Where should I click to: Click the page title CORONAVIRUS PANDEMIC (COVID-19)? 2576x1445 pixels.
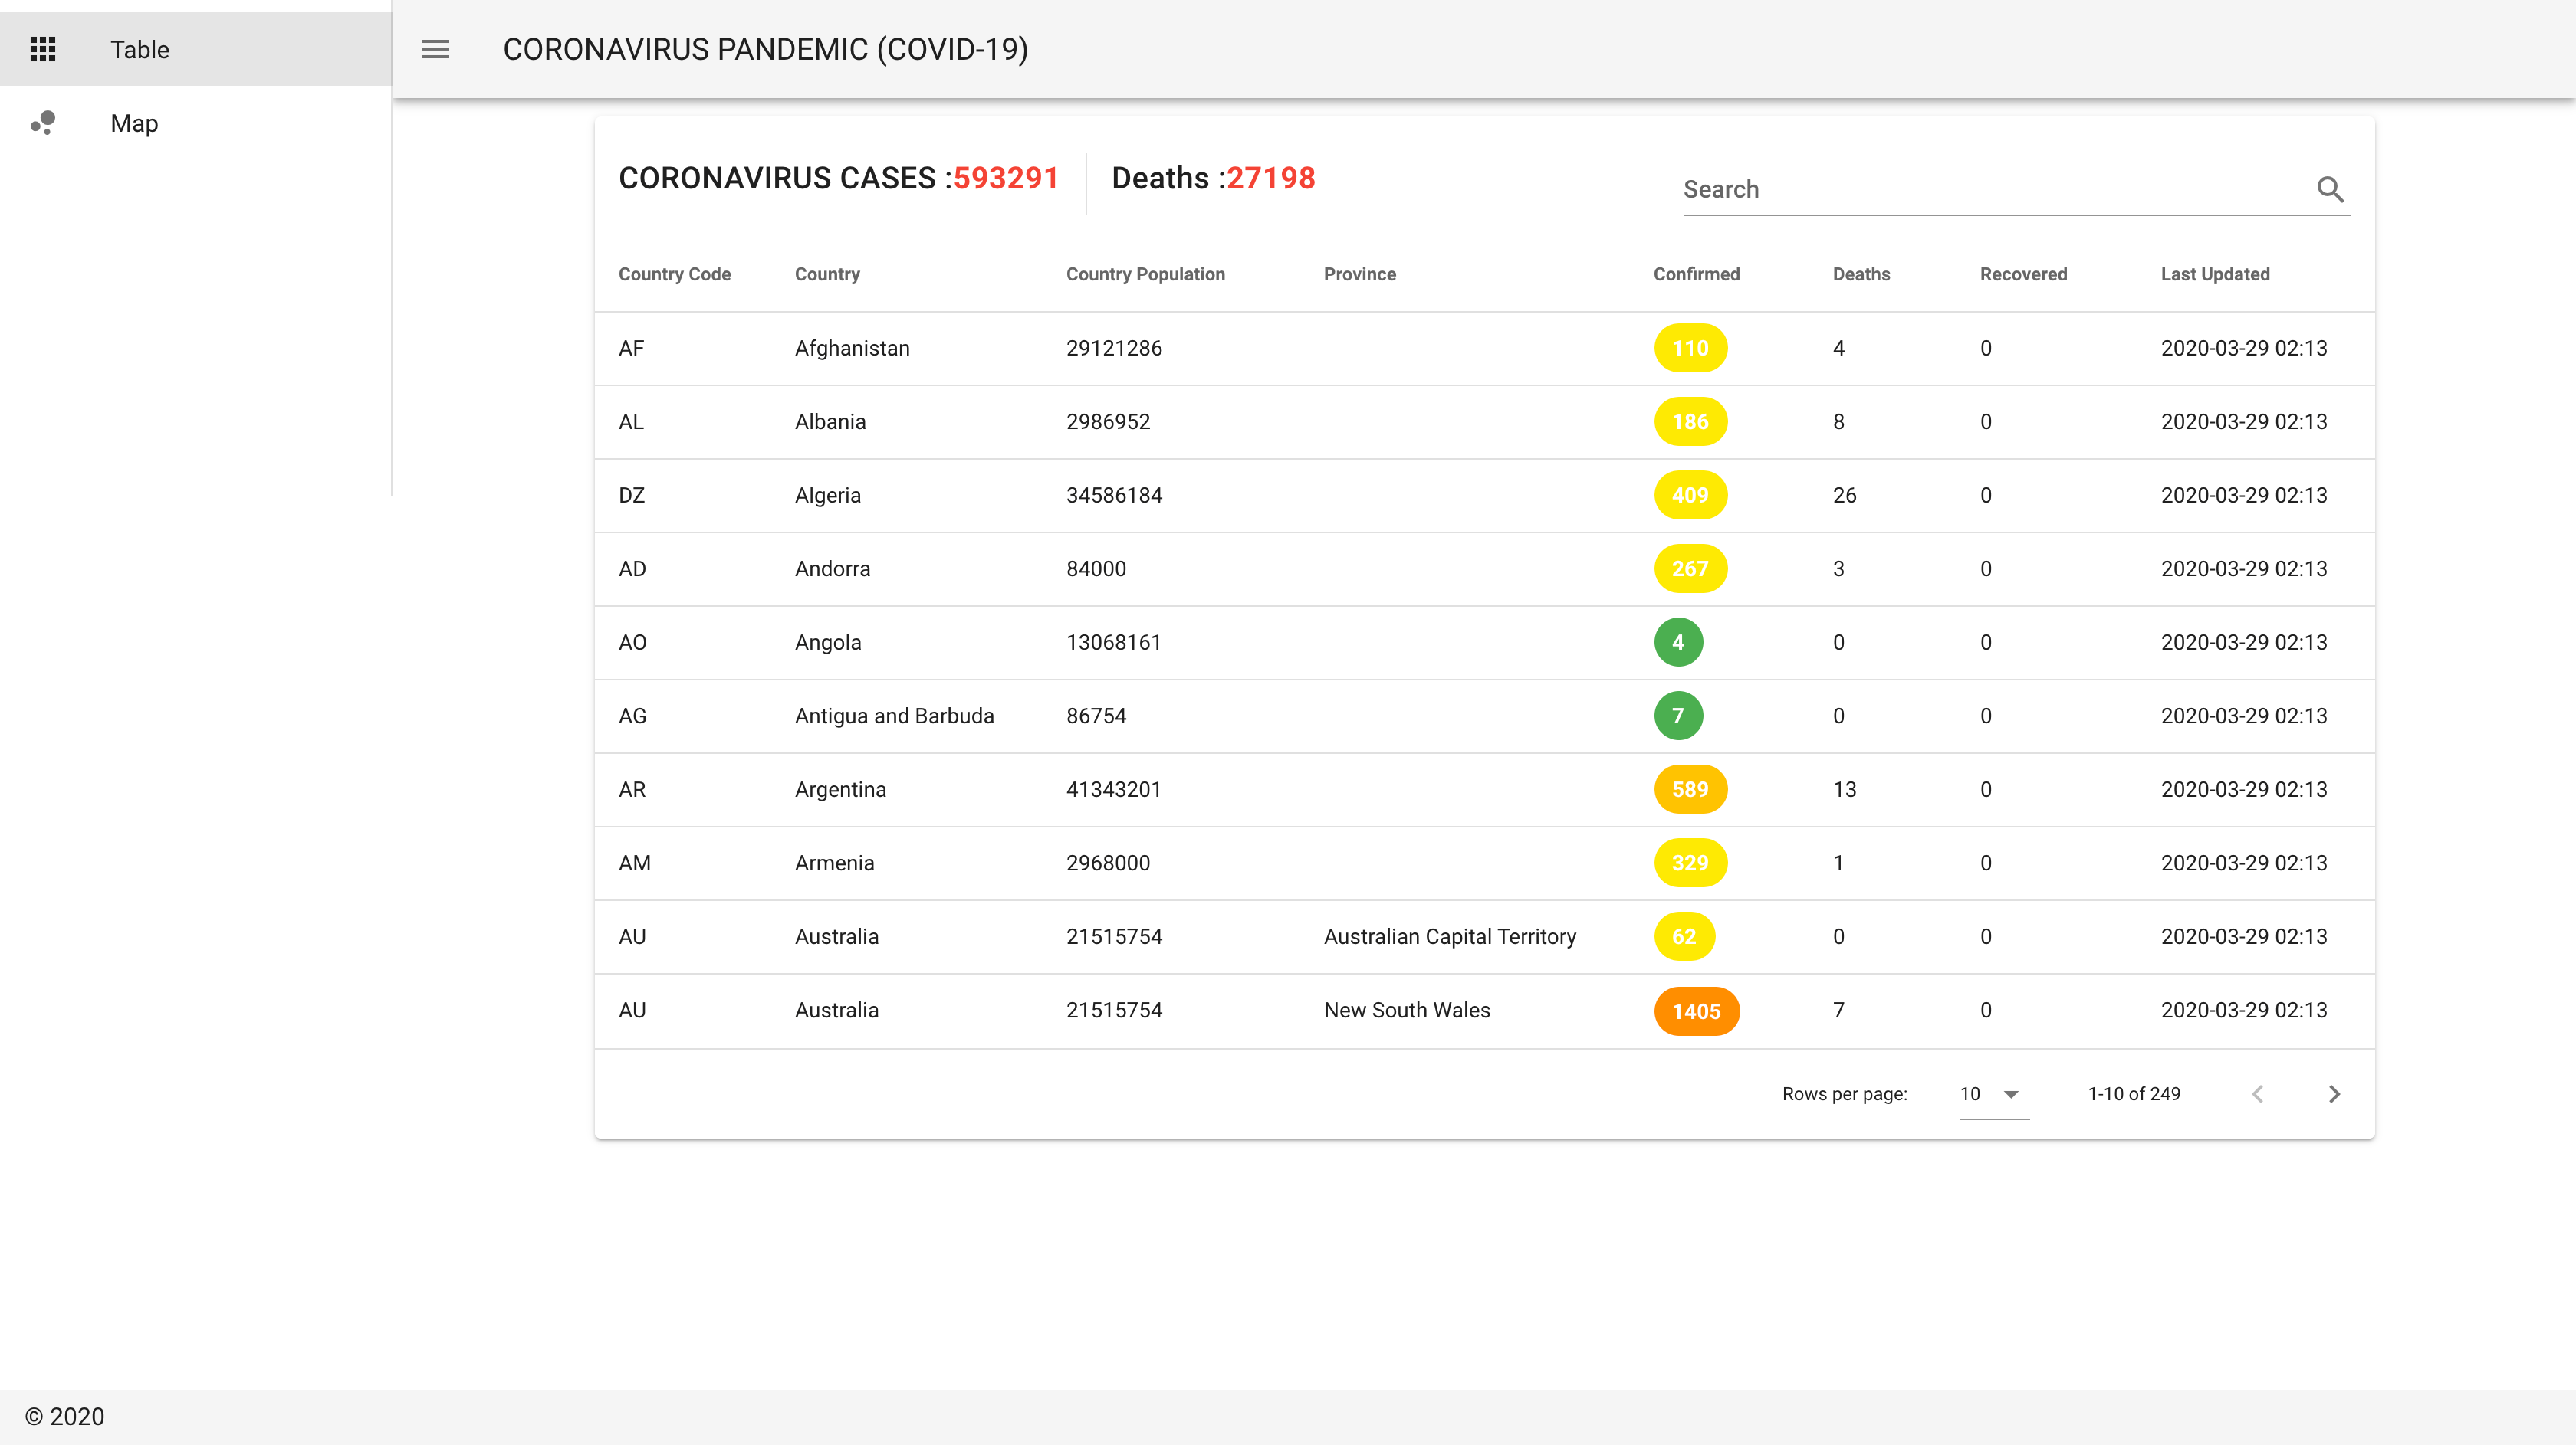[x=765, y=49]
